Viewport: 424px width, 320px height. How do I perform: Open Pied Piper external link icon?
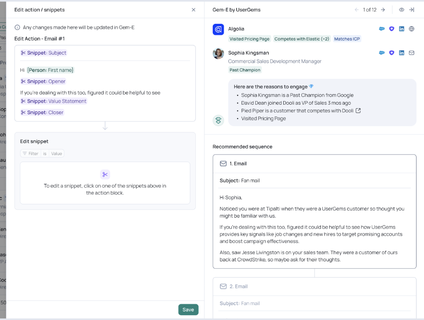coord(358,110)
